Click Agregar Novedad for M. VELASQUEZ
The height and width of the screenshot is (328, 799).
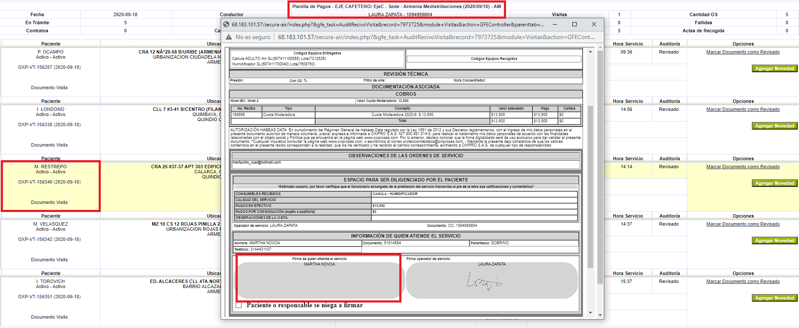click(x=774, y=240)
